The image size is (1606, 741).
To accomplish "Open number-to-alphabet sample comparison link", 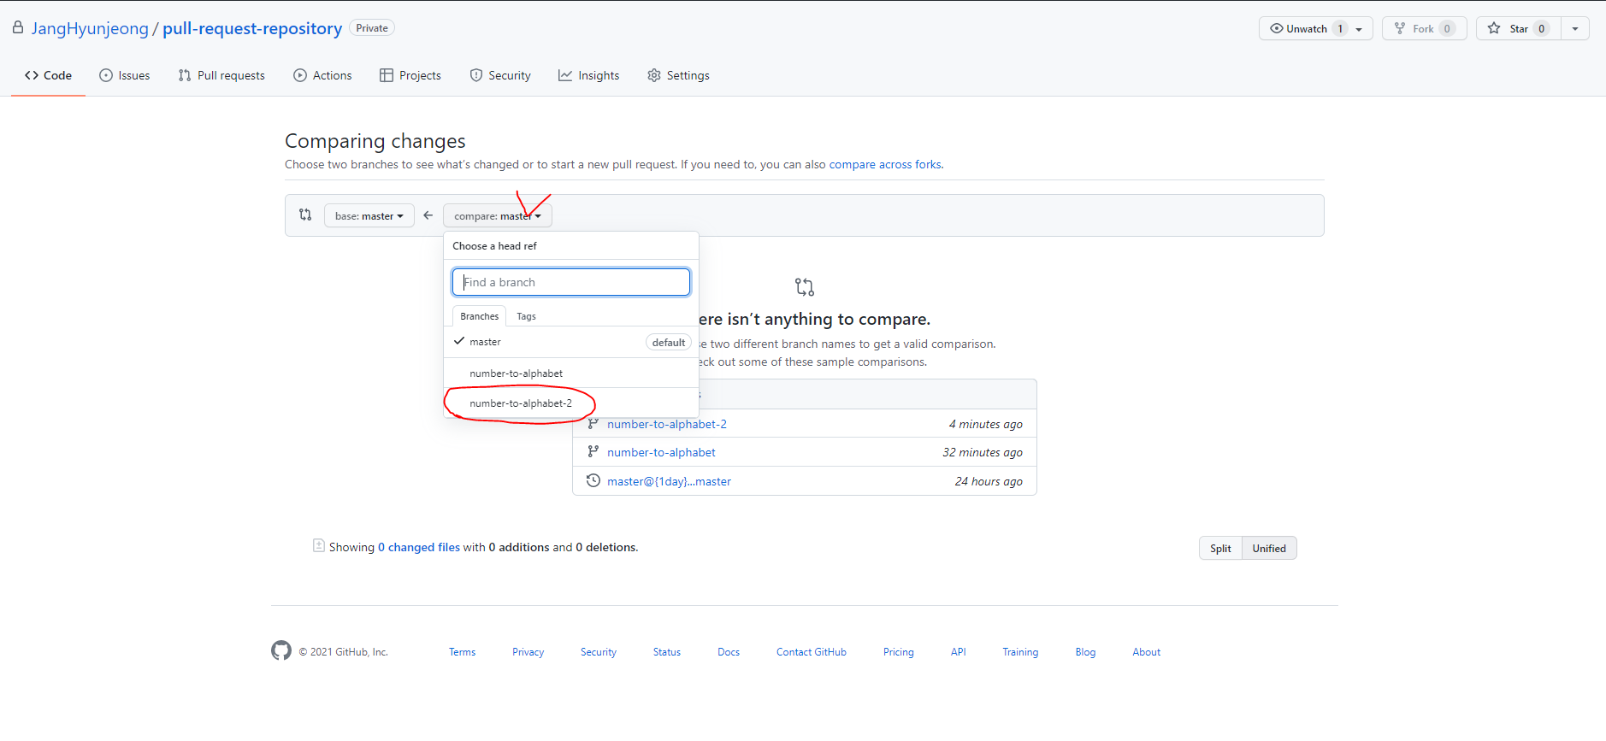I will click(x=661, y=452).
